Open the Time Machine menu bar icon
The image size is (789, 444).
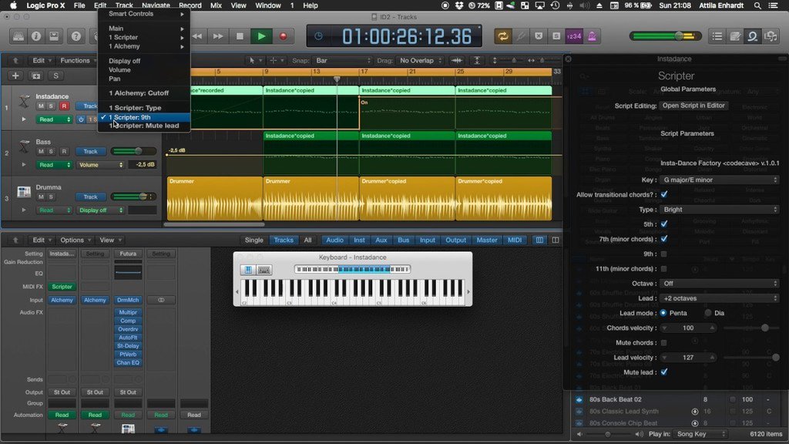click(555, 5)
